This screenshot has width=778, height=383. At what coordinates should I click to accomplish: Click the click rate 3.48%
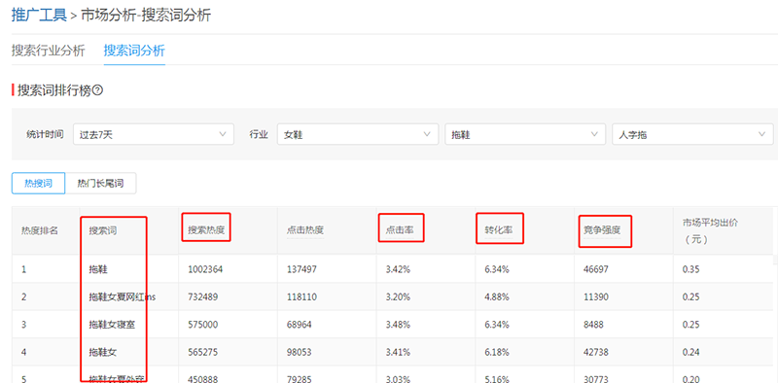point(398,325)
